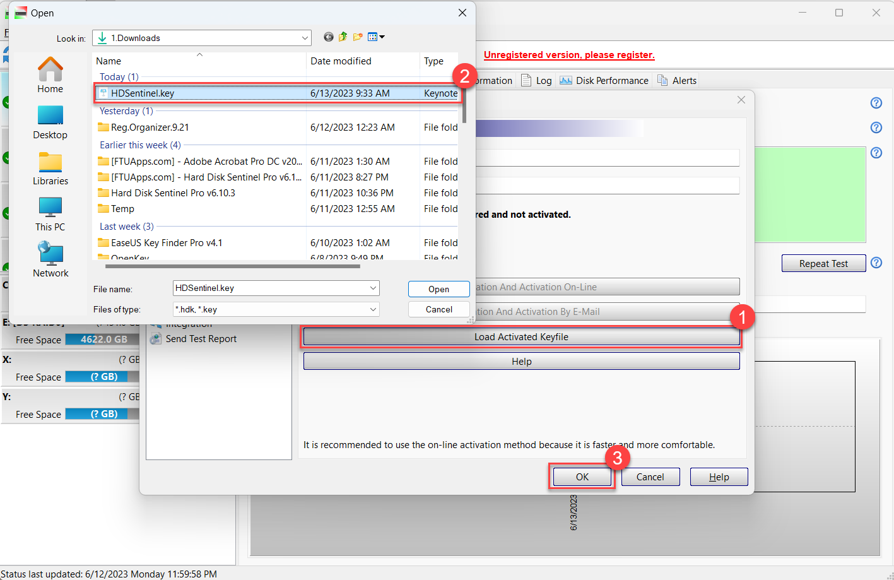
Task: Confirm registration with the OK button
Action: 582,477
